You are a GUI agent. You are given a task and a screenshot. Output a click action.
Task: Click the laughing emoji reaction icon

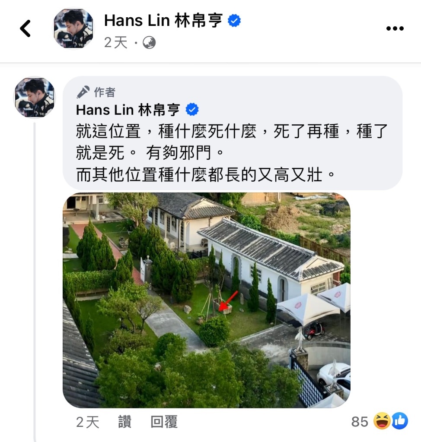pos(382,421)
